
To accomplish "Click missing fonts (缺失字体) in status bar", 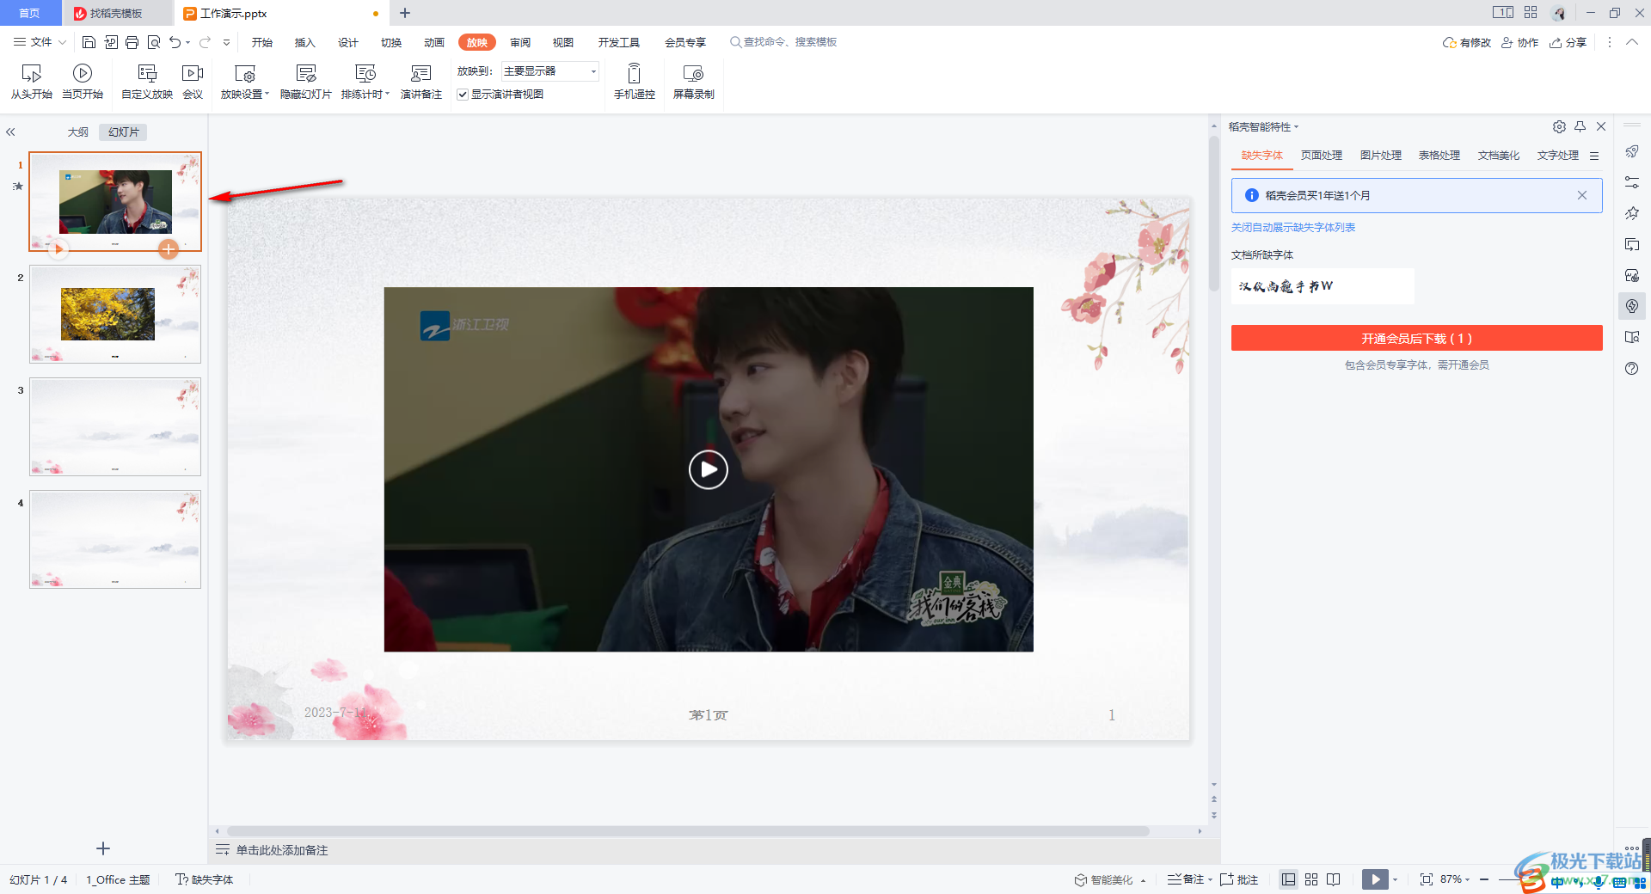I will (x=205, y=879).
